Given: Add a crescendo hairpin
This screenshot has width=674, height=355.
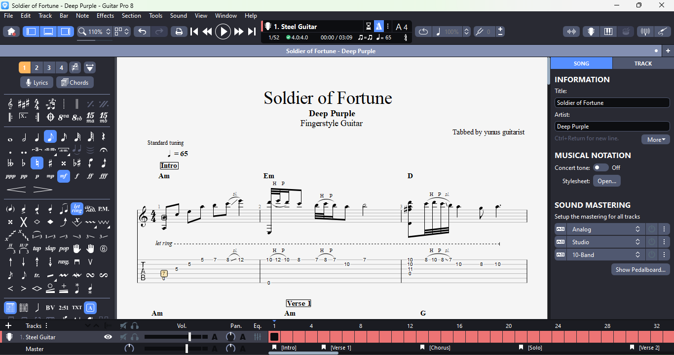Looking at the screenshot, I should [x=16, y=190].
